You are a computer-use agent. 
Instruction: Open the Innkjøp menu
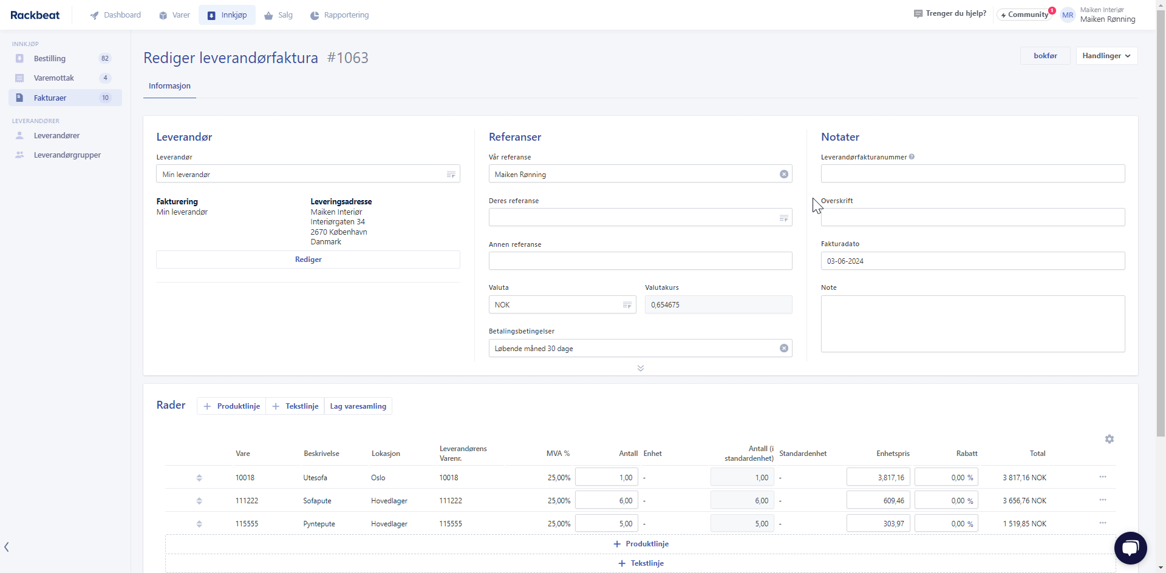tap(227, 15)
